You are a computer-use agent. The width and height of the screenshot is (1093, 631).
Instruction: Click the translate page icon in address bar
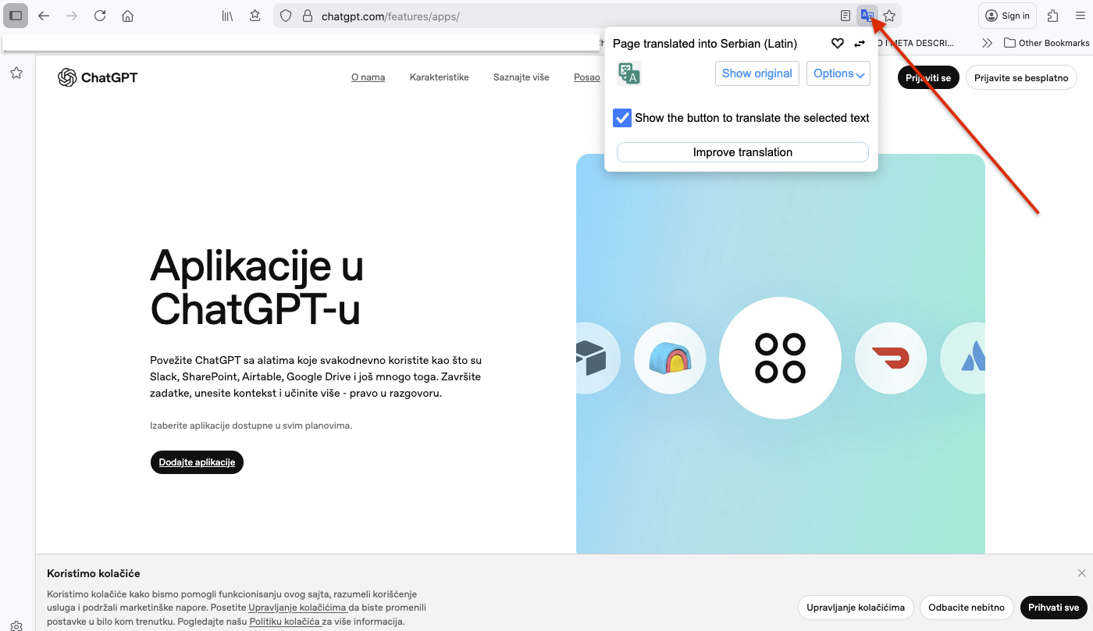click(867, 16)
